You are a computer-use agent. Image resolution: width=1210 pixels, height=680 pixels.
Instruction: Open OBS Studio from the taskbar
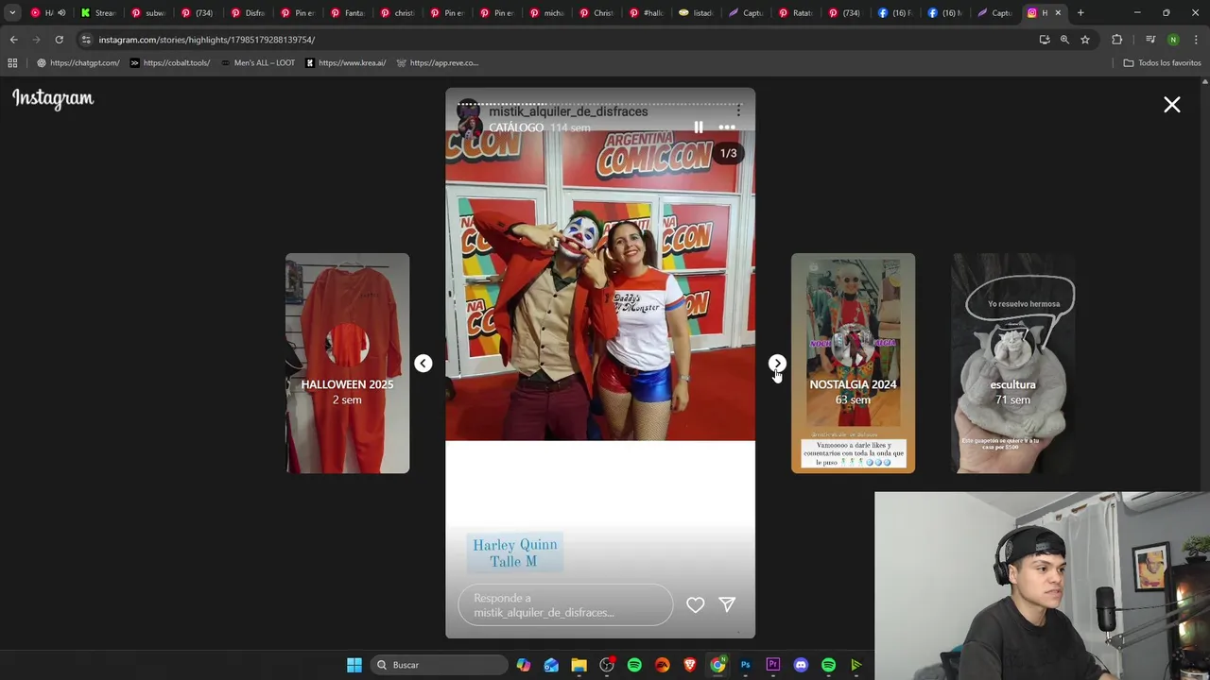(607, 665)
